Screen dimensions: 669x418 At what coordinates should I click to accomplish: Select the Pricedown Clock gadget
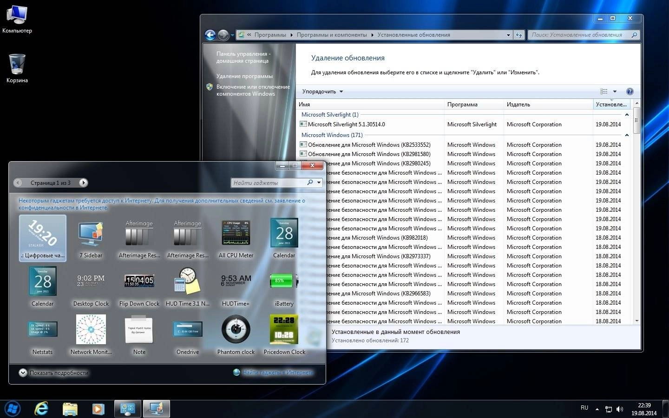click(284, 335)
